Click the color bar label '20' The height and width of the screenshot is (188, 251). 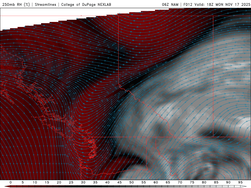(x=59, y=182)
